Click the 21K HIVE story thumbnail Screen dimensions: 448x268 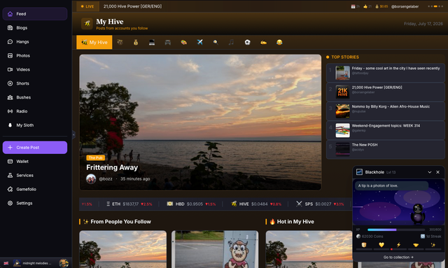click(342, 92)
